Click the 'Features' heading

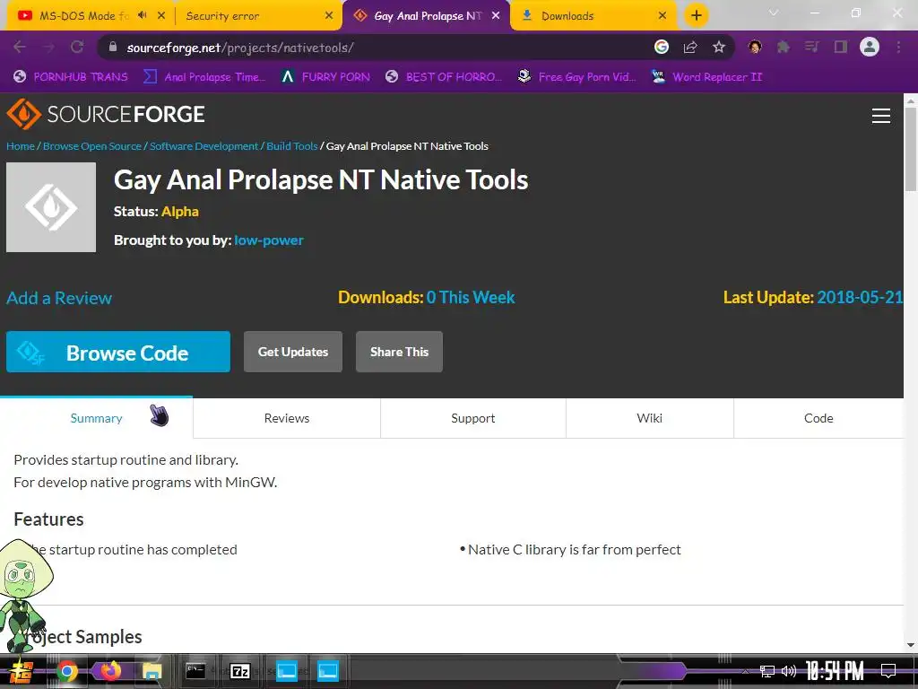click(x=48, y=519)
